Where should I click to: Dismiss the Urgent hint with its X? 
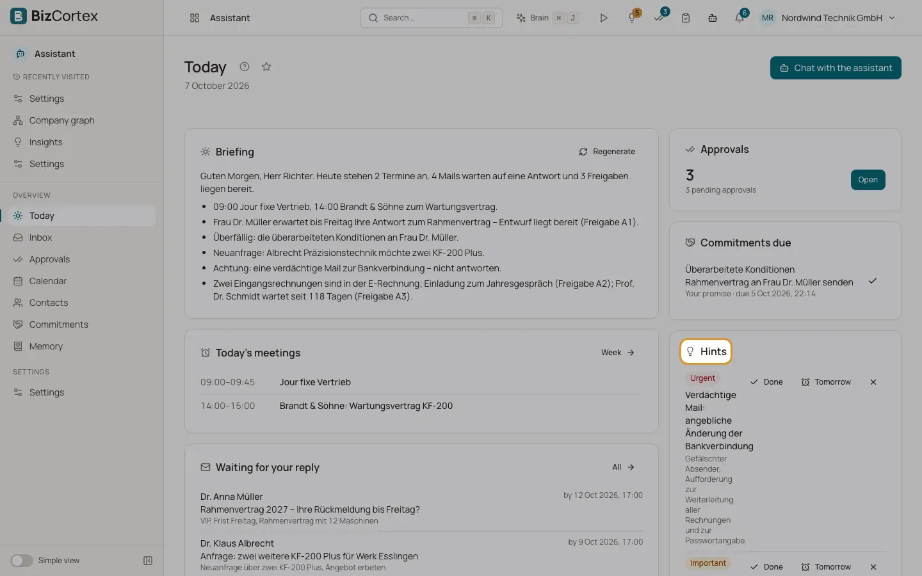[x=873, y=382]
